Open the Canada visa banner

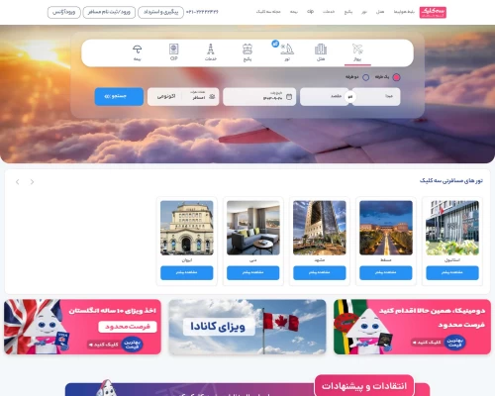coord(247,327)
